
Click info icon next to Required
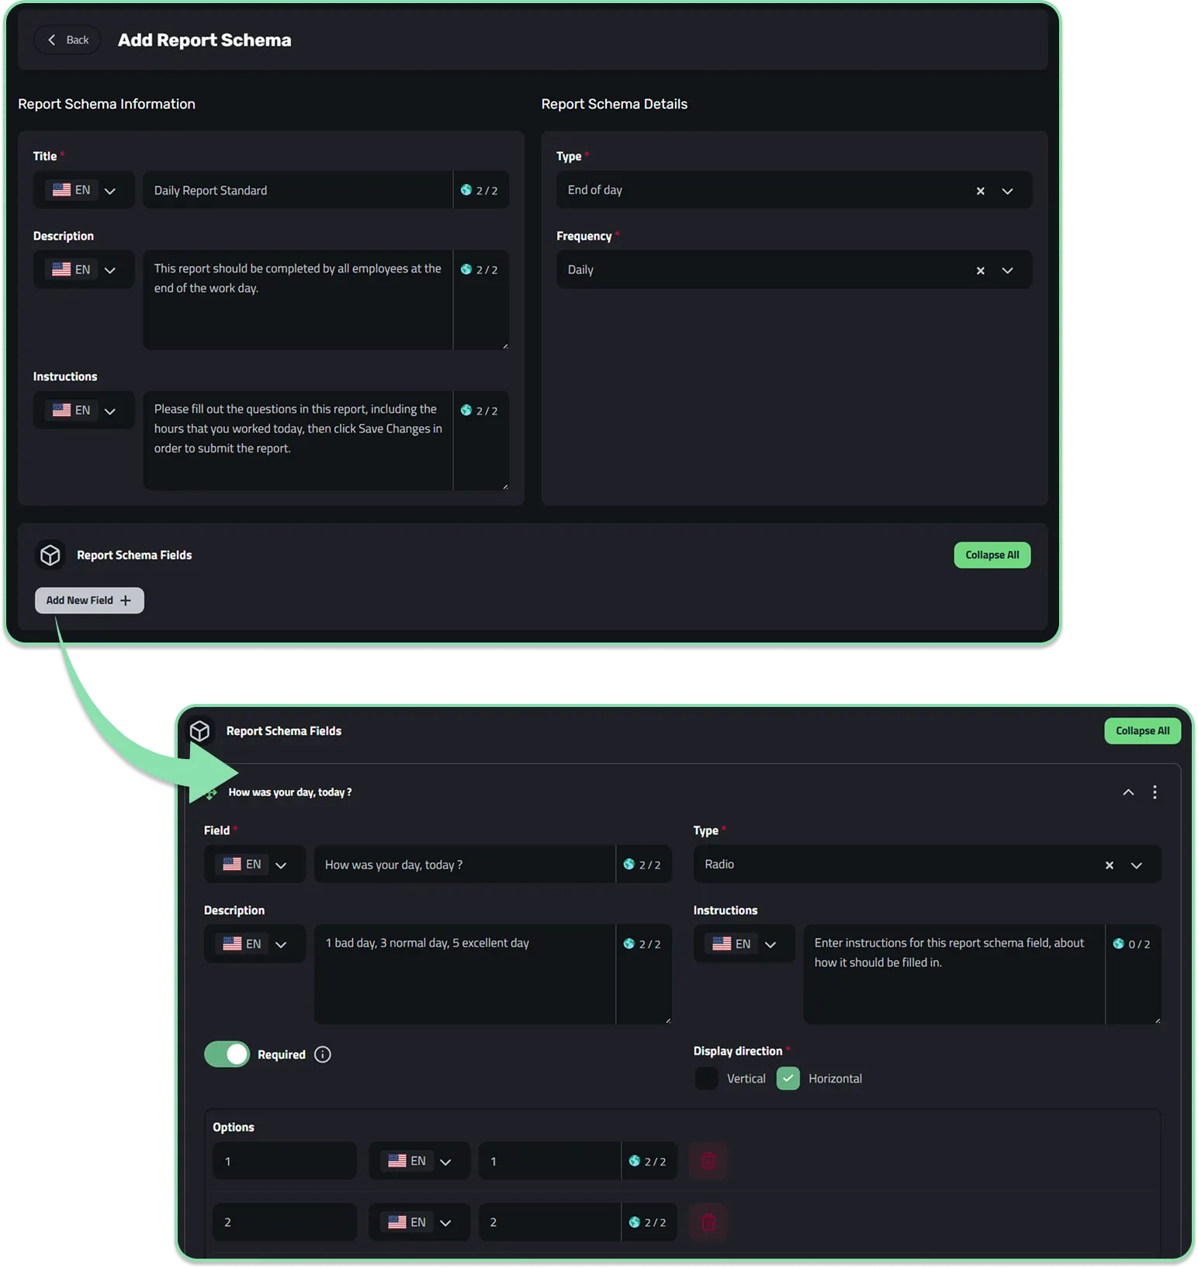323,1055
